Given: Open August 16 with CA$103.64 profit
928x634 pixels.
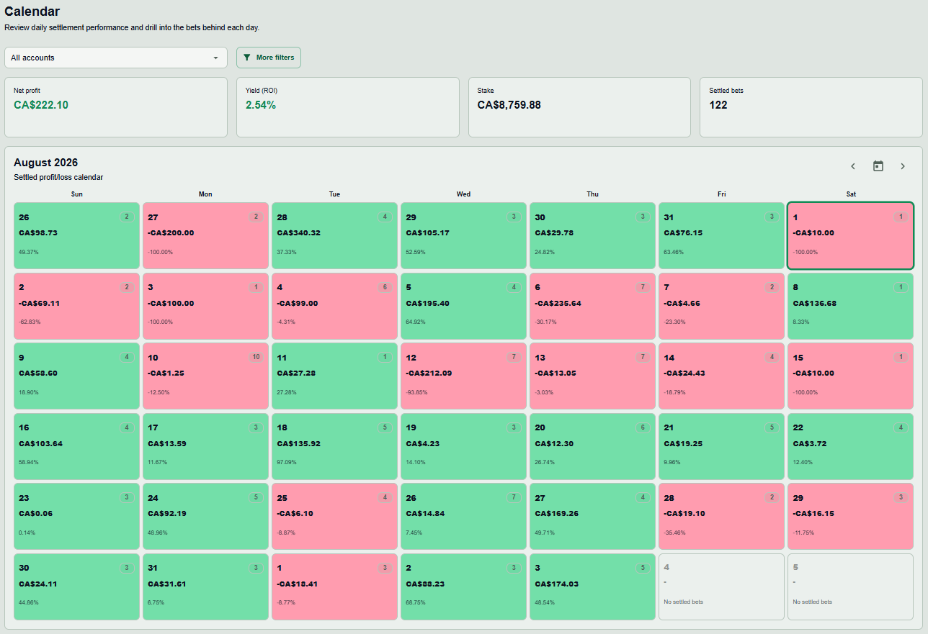Looking at the screenshot, I should [76, 446].
